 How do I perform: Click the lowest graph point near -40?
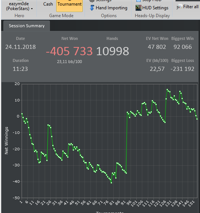pyautogui.click(x=111, y=183)
